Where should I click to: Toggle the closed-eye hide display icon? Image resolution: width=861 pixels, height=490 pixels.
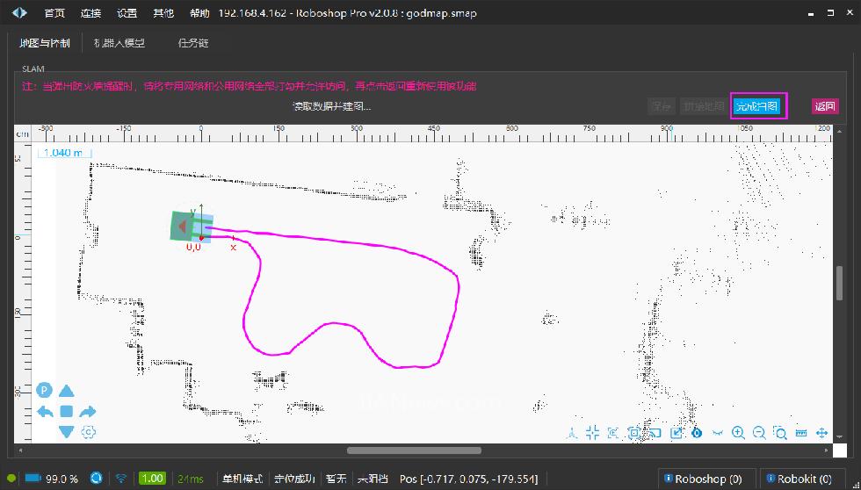(718, 433)
